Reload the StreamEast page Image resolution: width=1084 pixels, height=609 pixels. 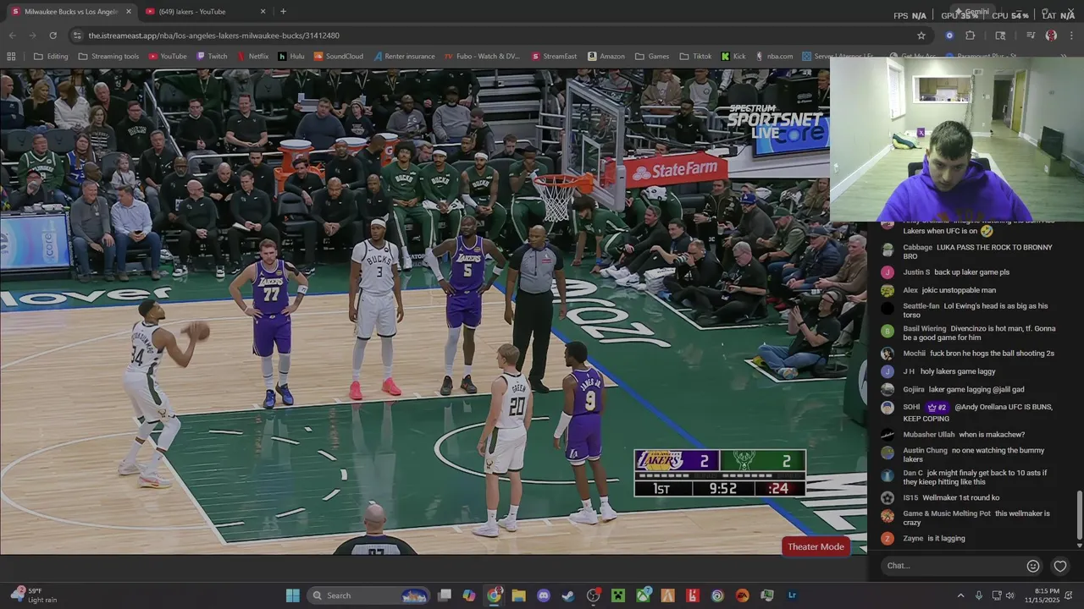(x=53, y=36)
